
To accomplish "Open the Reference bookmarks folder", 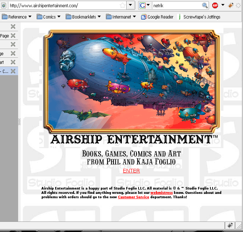I will point(17,17).
